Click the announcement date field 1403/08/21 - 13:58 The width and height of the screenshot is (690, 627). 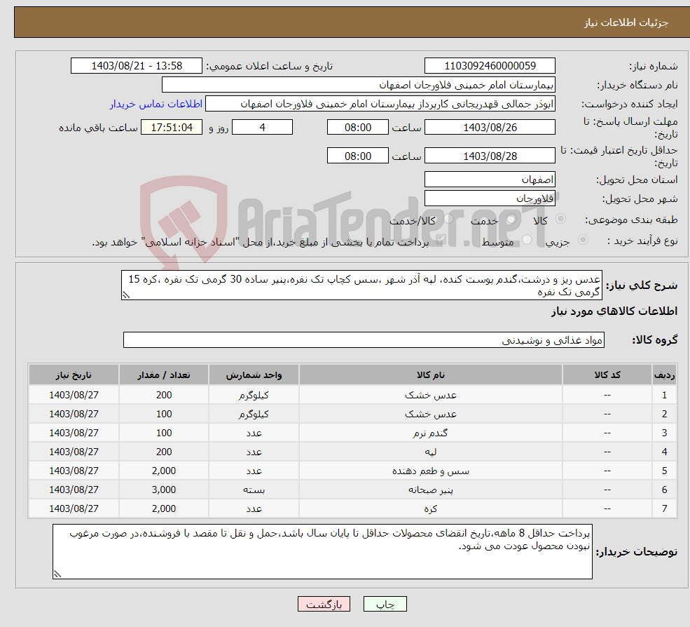137,66
